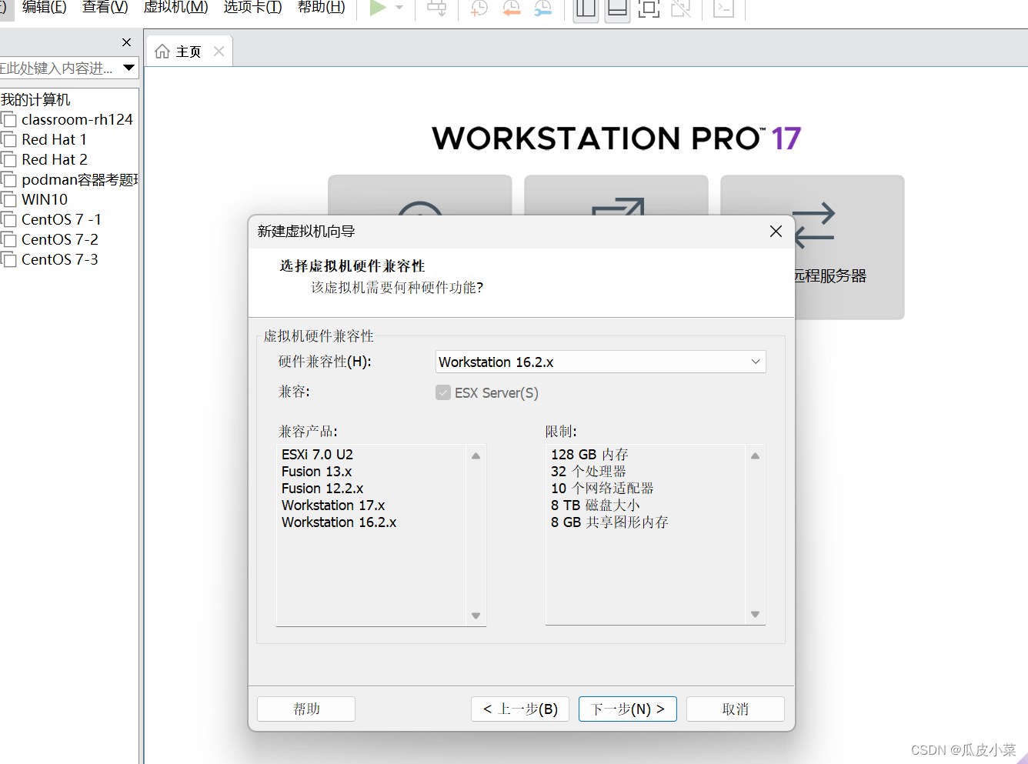
Task: Open the library search filter dropdown arrow
Action: [128, 68]
